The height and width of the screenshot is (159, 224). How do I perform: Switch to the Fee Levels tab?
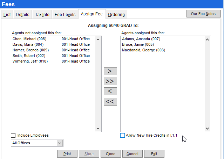click(x=65, y=15)
